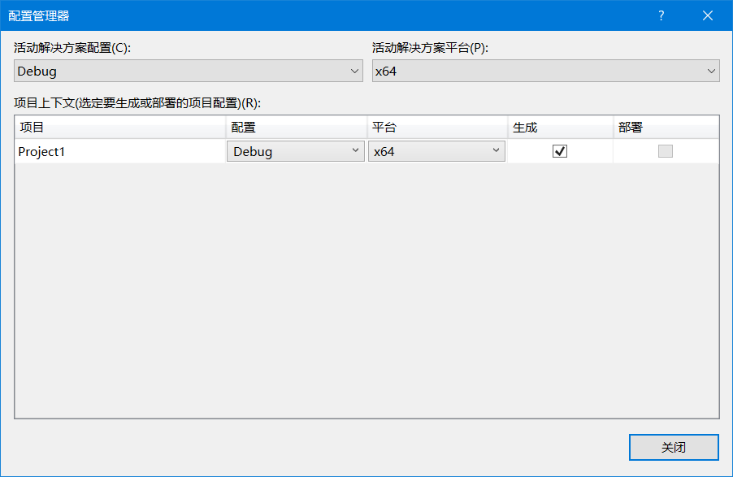Click the 部署 column header
Screen dimensions: 733x477
coord(666,128)
